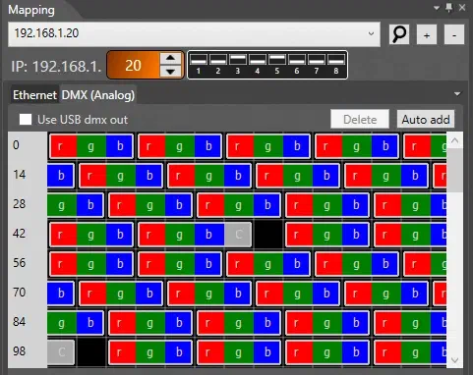Switch to the DMX (Analog) tab
Screen dimensions: 473x375
tap(98, 95)
